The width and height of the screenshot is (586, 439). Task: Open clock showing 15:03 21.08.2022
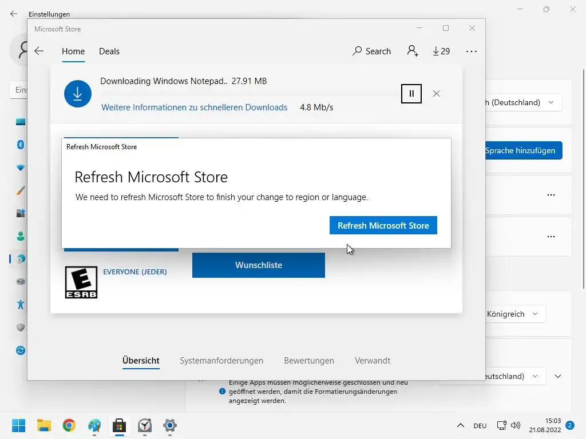(545, 425)
